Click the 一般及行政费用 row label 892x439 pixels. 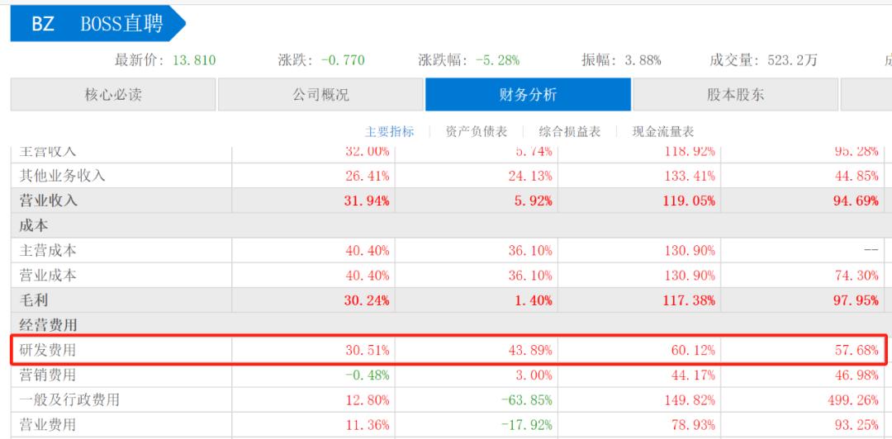pos(69,399)
